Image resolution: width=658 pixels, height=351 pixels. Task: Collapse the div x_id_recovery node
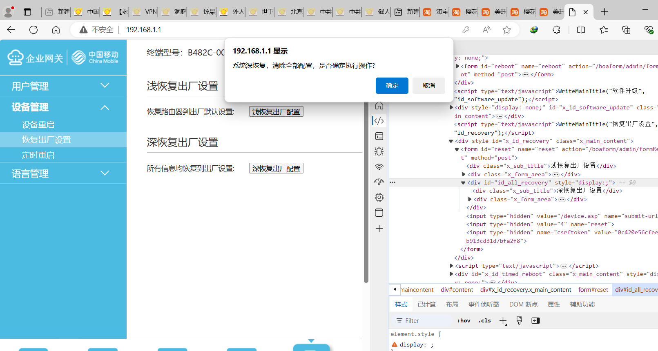451,141
